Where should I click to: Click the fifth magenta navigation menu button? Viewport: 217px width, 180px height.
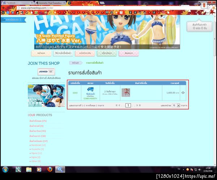click(129, 53)
